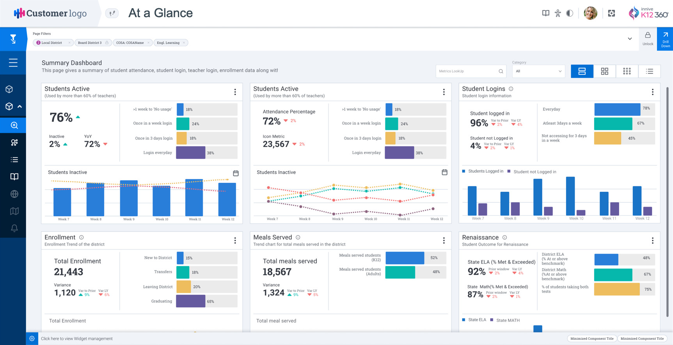Click the globe icon in sidebar
This screenshot has height=345, width=673.
pyautogui.click(x=14, y=194)
